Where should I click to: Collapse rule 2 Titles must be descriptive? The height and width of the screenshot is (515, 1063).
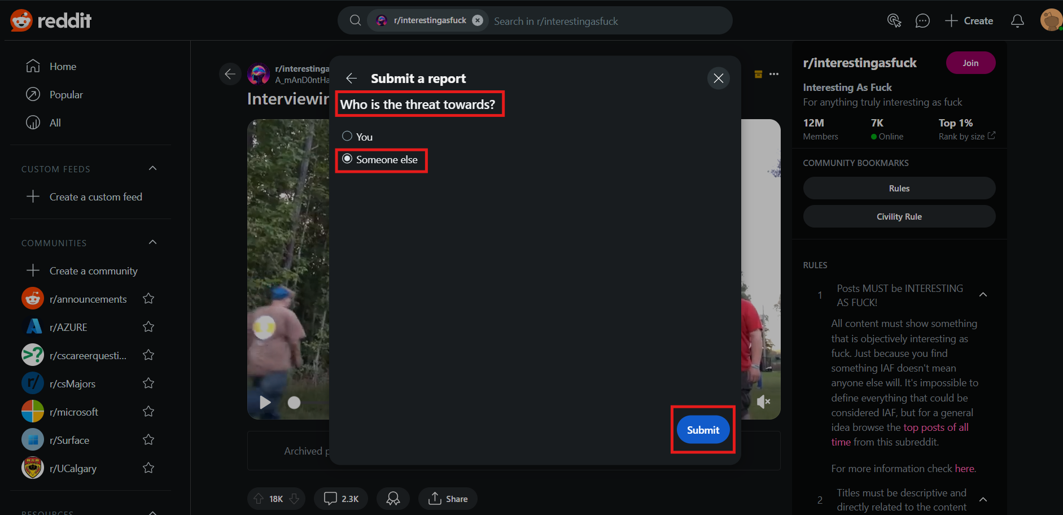click(x=983, y=500)
